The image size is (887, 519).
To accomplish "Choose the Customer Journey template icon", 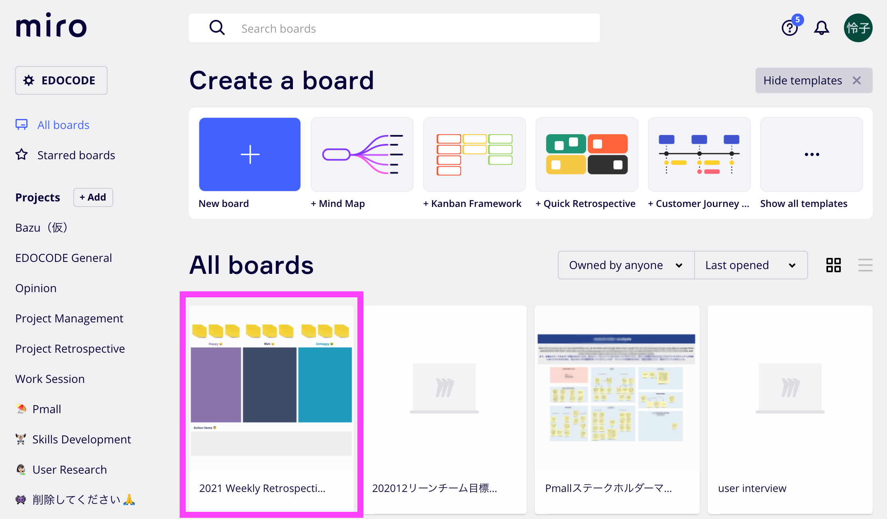I will (699, 154).
